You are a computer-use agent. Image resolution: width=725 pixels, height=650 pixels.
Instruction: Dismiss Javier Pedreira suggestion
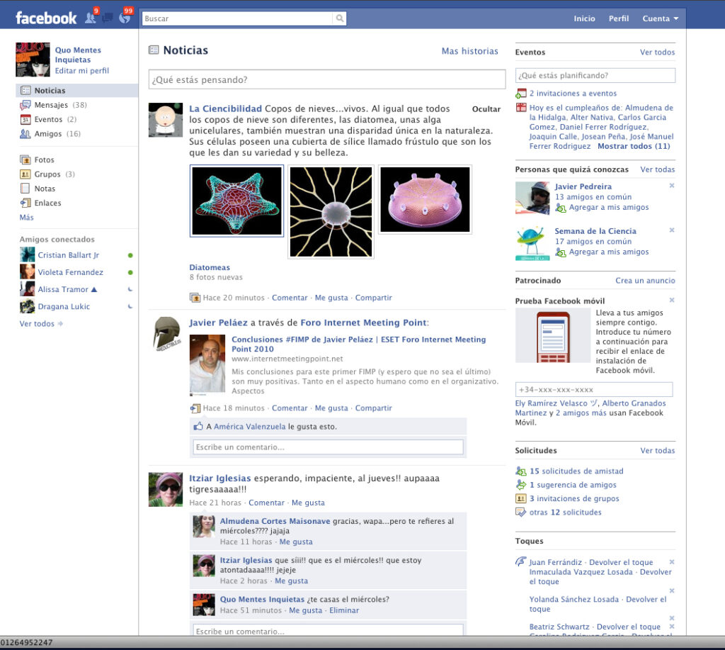click(672, 186)
